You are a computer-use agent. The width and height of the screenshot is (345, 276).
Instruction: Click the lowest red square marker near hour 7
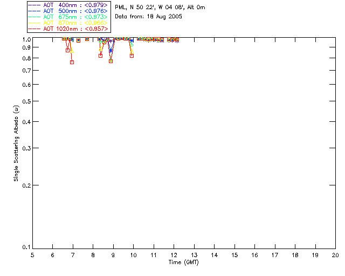[72, 63]
